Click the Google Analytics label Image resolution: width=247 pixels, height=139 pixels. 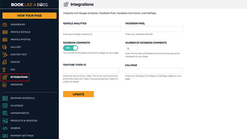(x=75, y=23)
